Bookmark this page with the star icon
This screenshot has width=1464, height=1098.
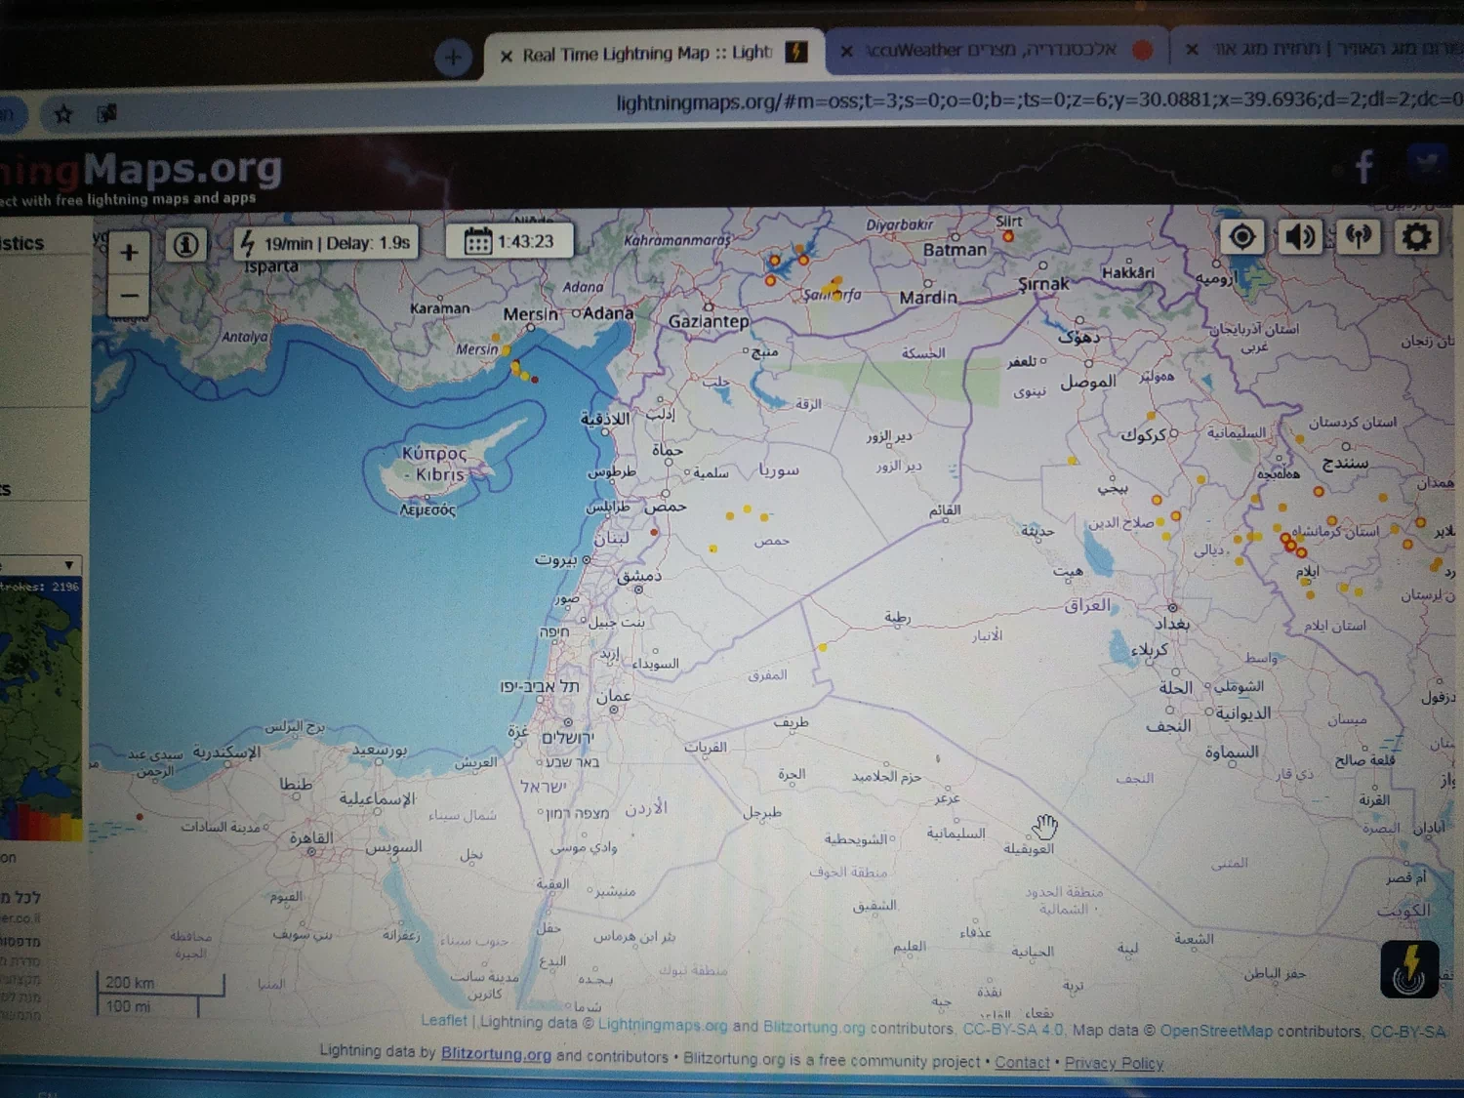click(63, 114)
